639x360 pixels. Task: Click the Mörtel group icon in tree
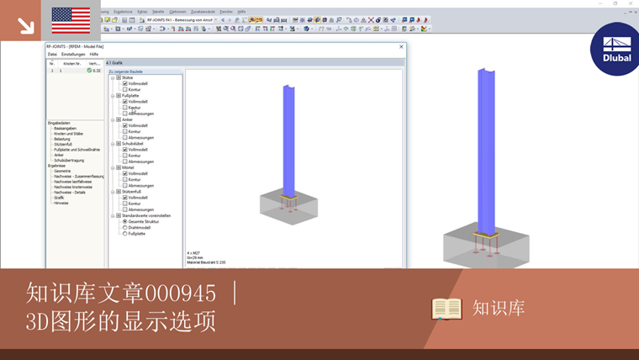pyautogui.click(x=119, y=167)
